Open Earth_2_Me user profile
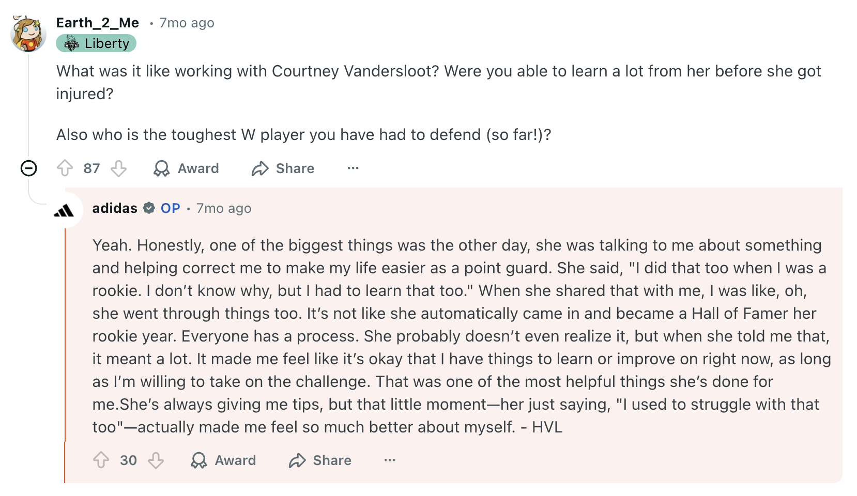The height and width of the screenshot is (496, 857). [98, 23]
